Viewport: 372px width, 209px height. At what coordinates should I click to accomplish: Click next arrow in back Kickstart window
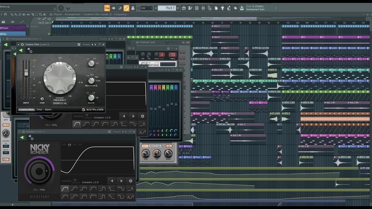coord(133,116)
